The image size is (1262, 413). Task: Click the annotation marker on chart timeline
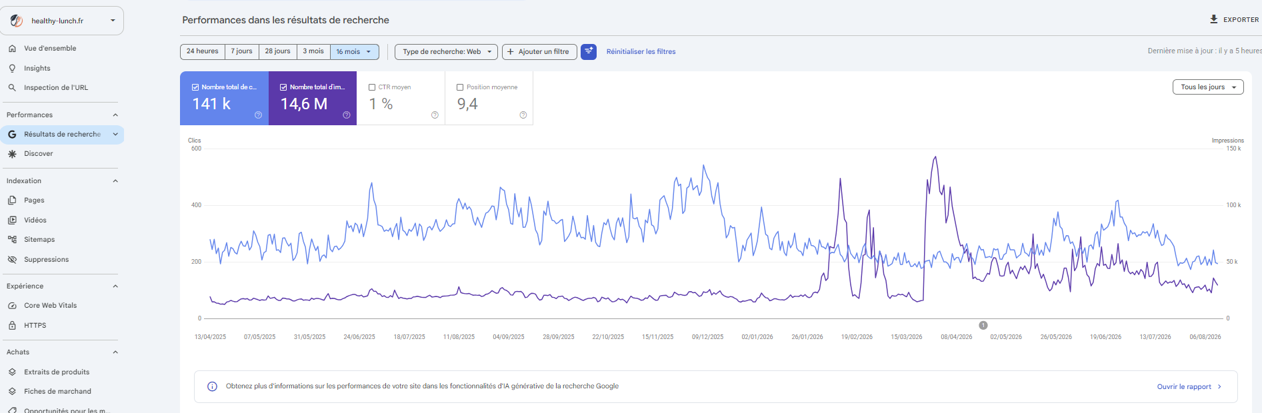click(x=983, y=325)
